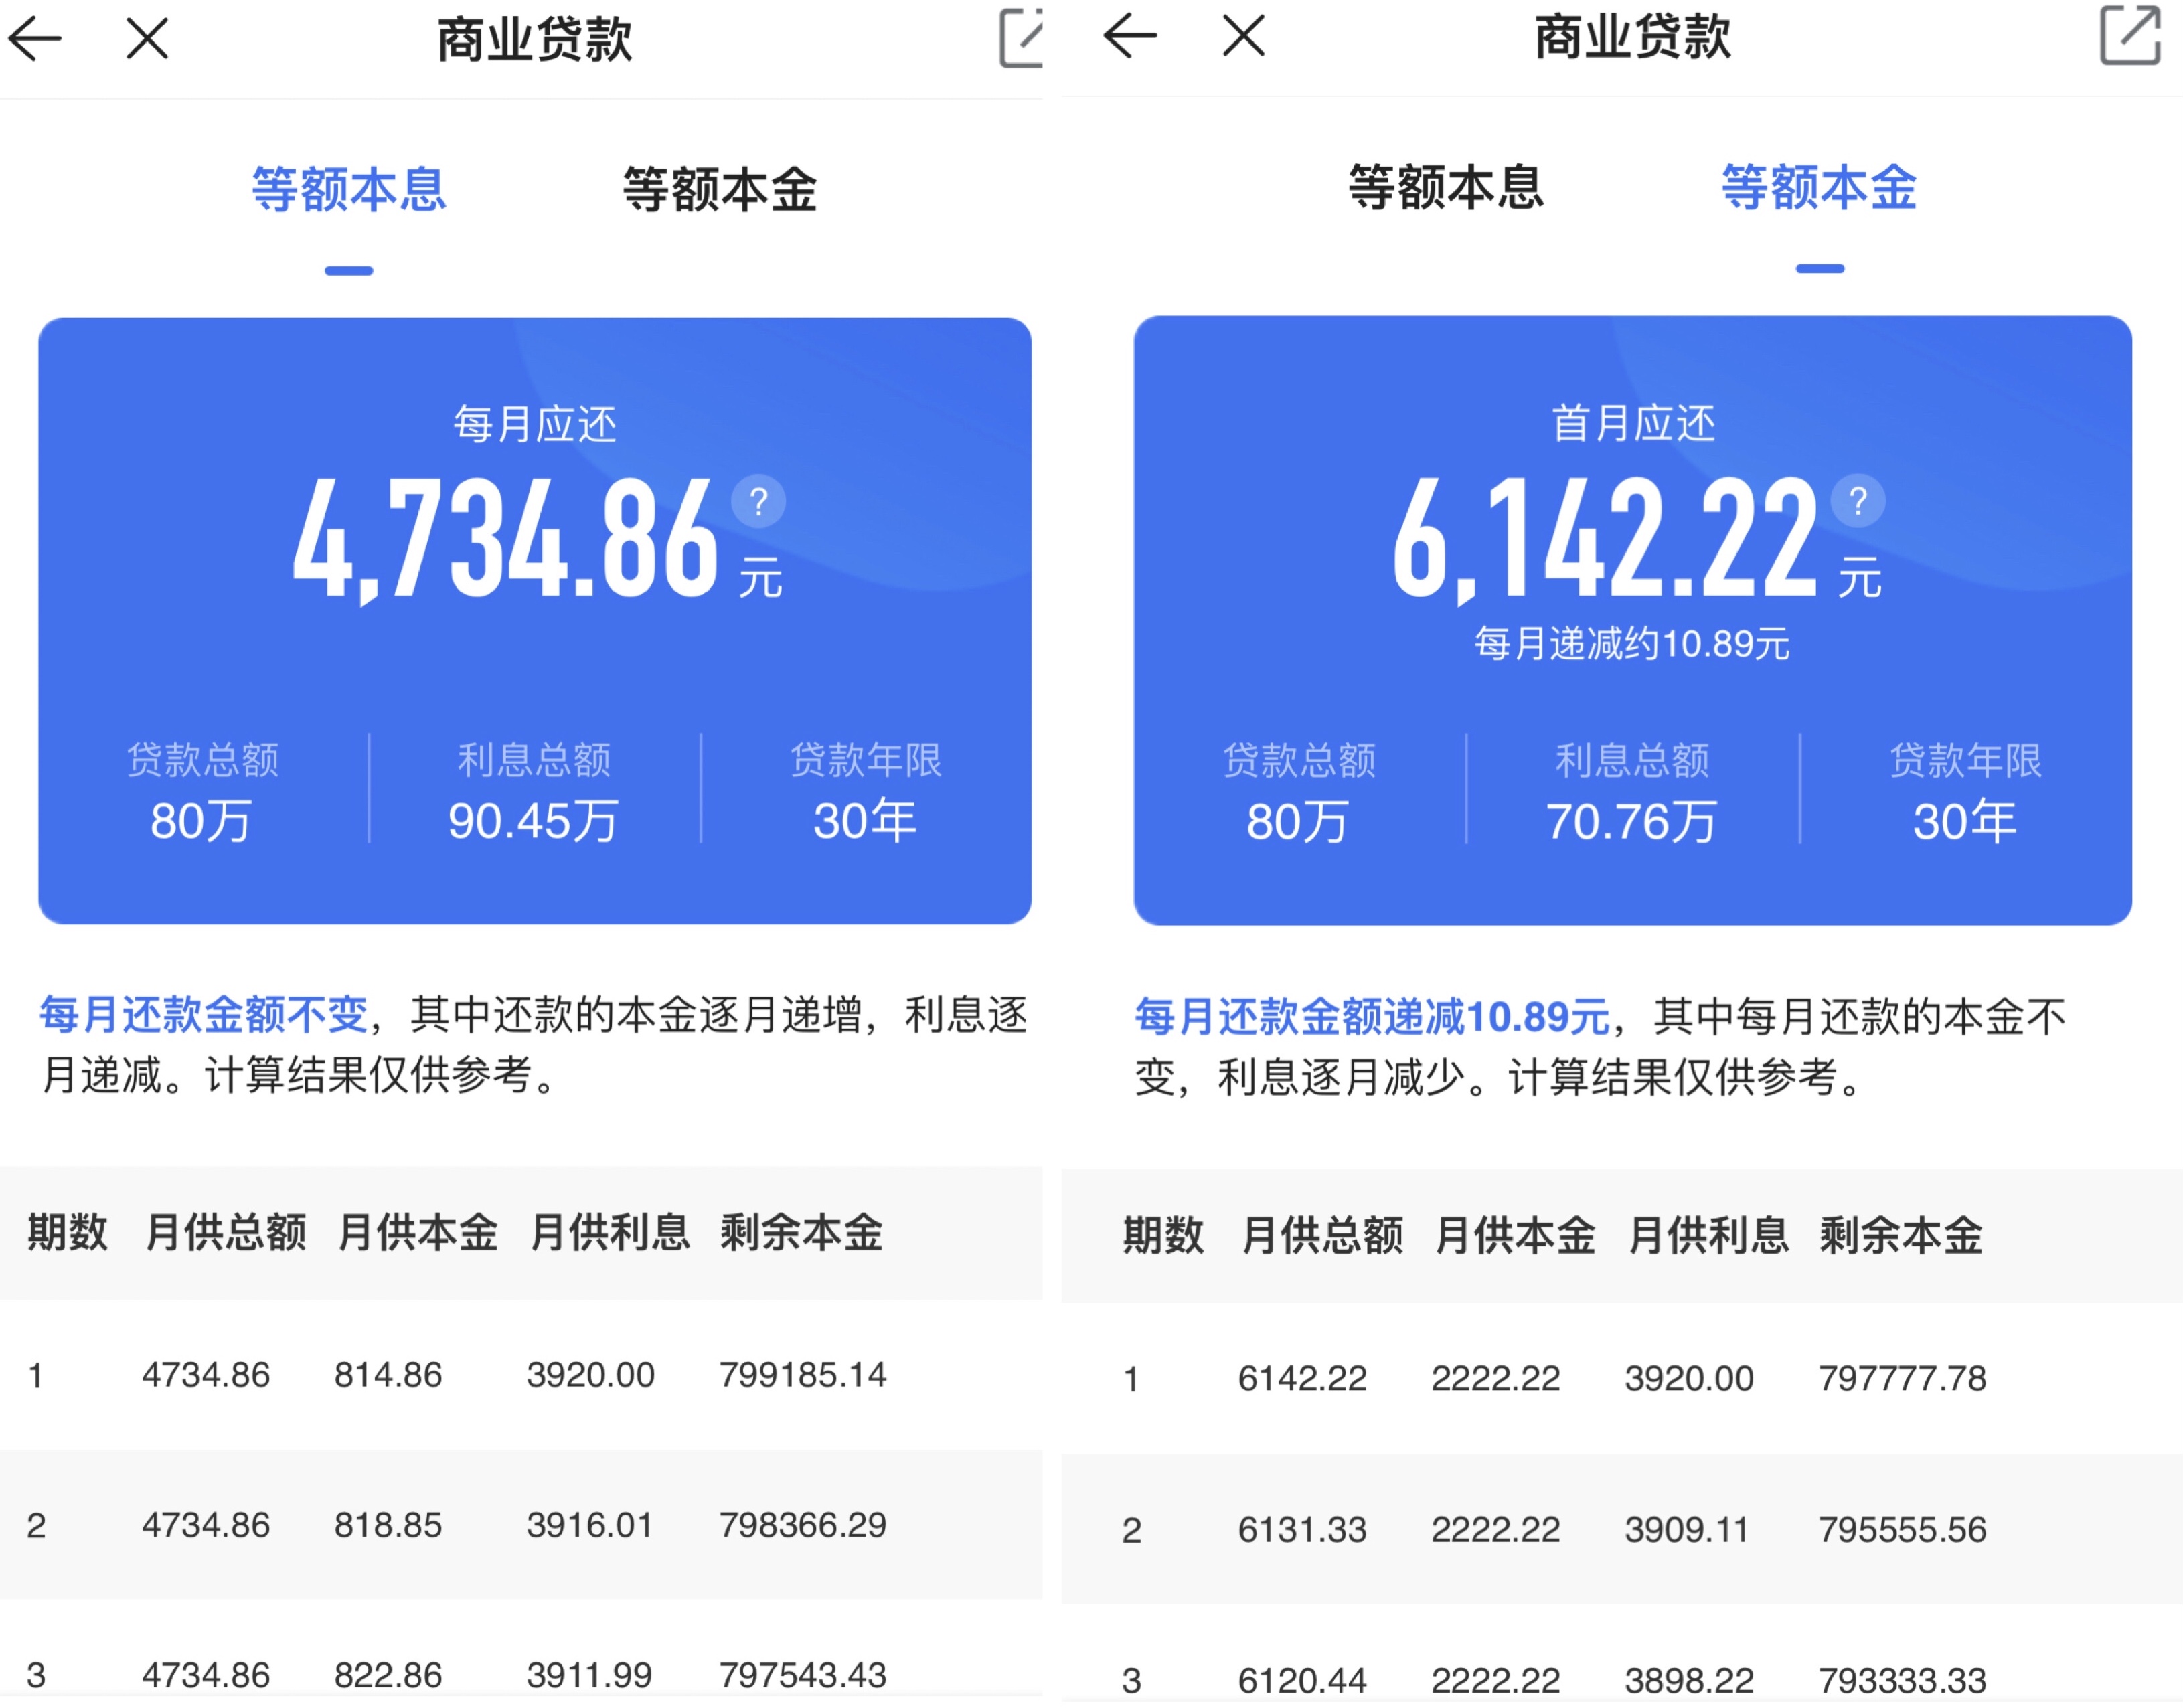Tap 利息总额 90.45万 value
2183x1708 pixels.
(534, 821)
